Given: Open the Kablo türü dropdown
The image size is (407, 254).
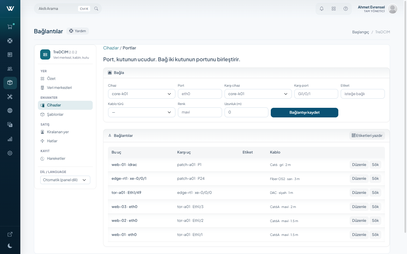Looking at the screenshot, I should coord(142,112).
